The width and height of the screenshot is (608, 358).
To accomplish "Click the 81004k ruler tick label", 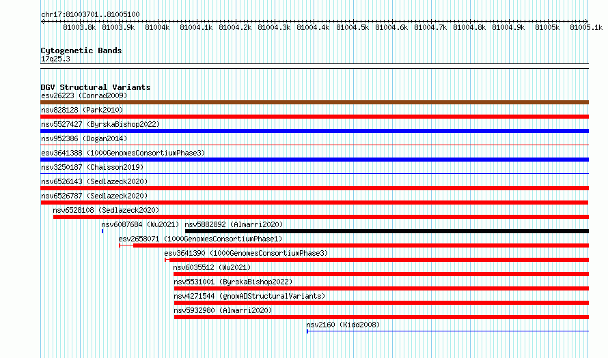I will [x=157, y=27].
